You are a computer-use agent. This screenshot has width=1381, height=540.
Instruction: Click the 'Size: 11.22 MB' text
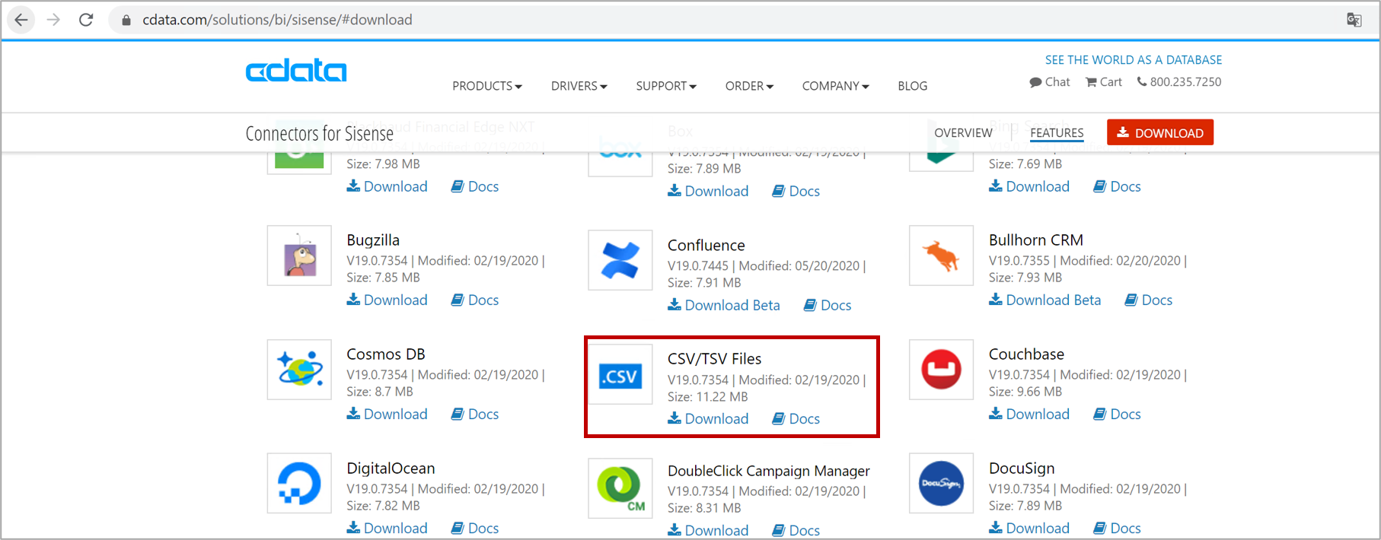pyautogui.click(x=707, y=396)
